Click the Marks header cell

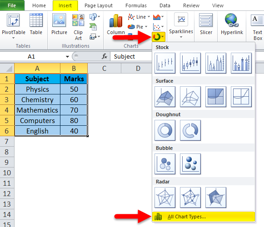pyautogui.click(x=74, y=79)
